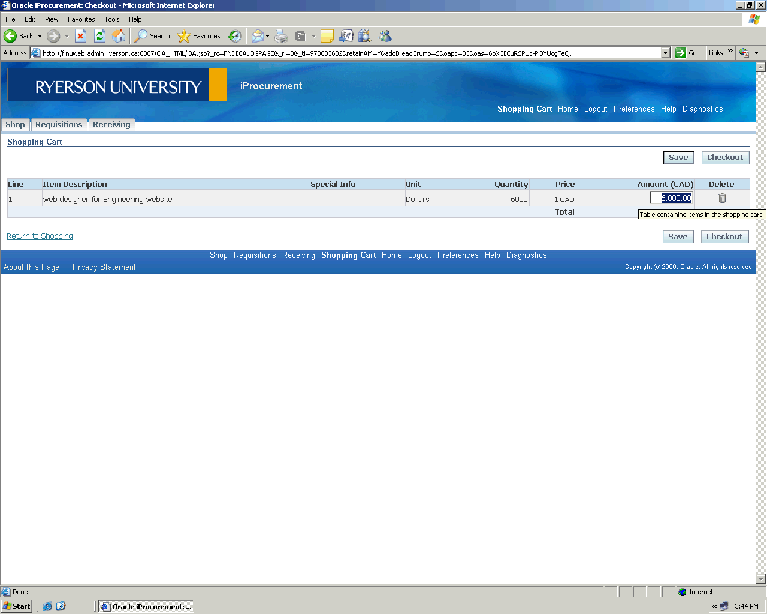Expand the Mail options dropdown arrow

[x=267, y=36]
